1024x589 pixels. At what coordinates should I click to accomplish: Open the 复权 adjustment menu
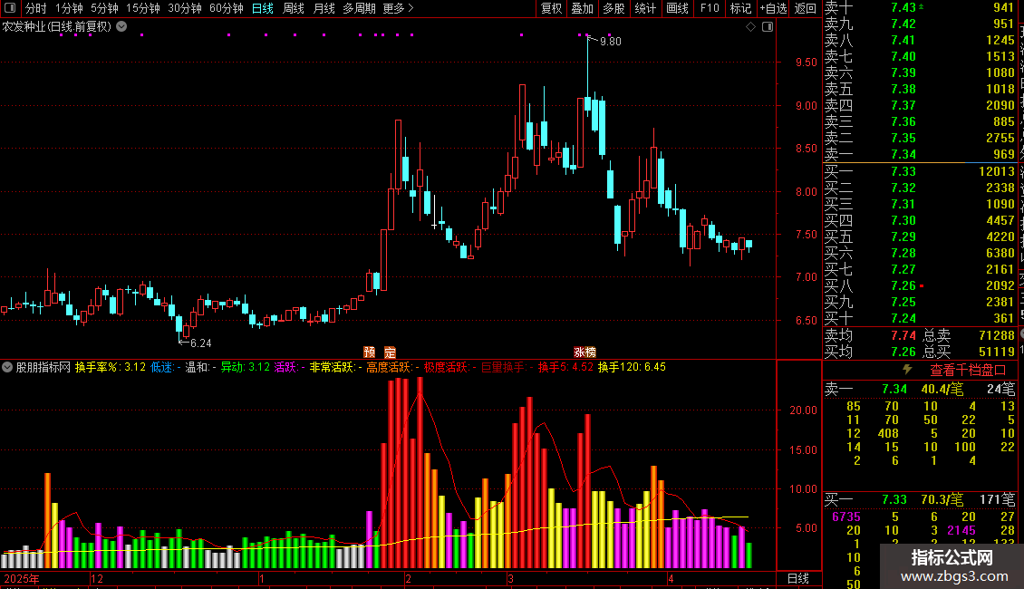coord(551,8)
